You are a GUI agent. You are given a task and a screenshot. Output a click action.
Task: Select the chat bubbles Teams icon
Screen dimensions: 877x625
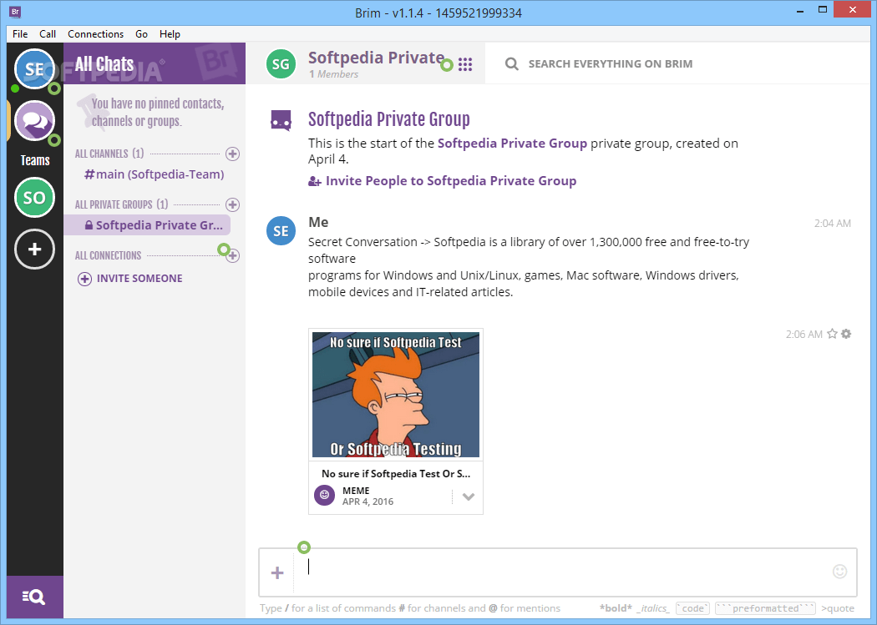(x=35, y=121)
